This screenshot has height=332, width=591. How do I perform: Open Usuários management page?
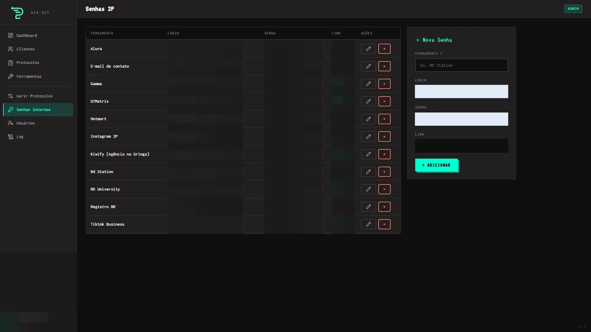pos(38,123)
